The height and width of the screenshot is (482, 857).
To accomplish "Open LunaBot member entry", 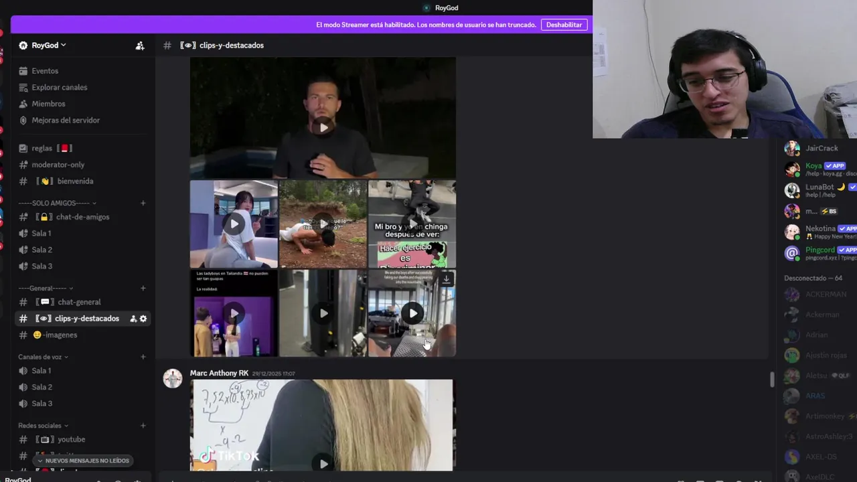I will point(820,190).
